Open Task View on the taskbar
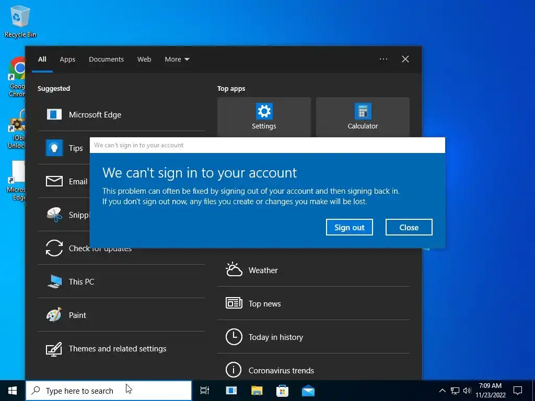This screenshot has height=401, width=535. coord(205,391)
